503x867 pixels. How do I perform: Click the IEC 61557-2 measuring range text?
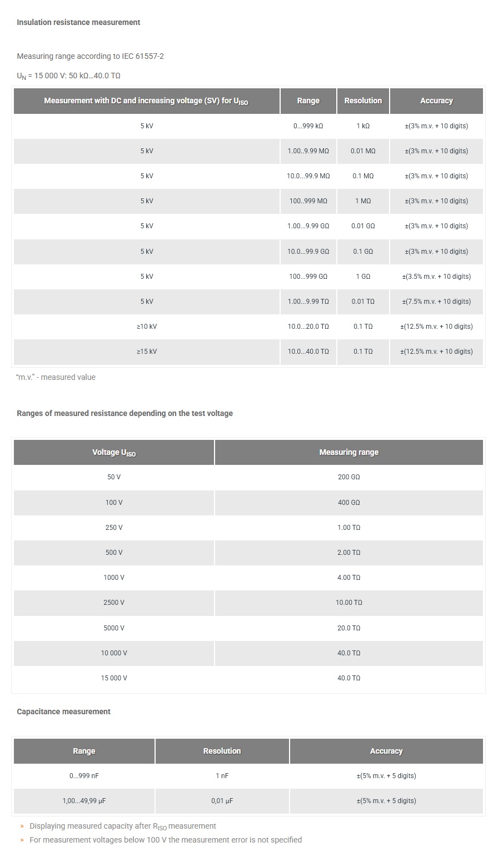click(90, 56)
